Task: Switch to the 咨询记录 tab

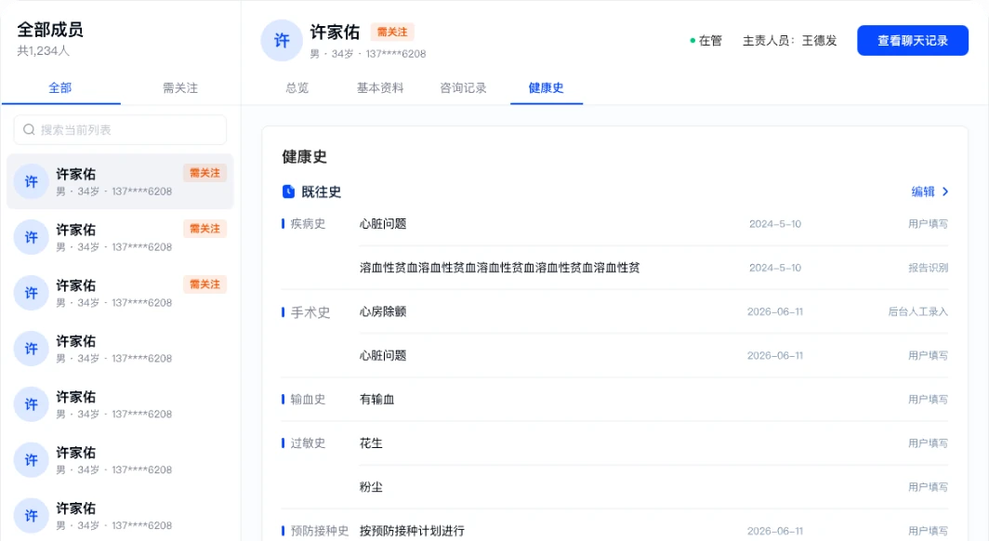Action: point(463,88)
